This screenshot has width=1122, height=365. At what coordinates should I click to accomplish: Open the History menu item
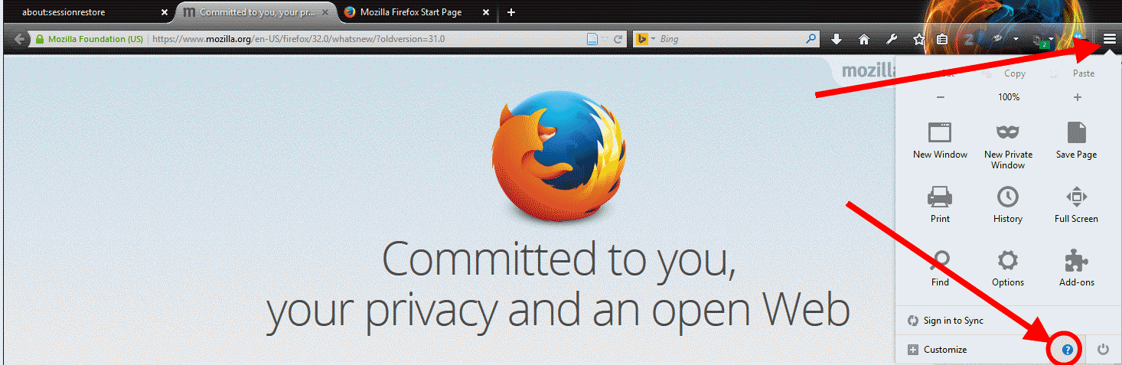tap(1008, 204)
